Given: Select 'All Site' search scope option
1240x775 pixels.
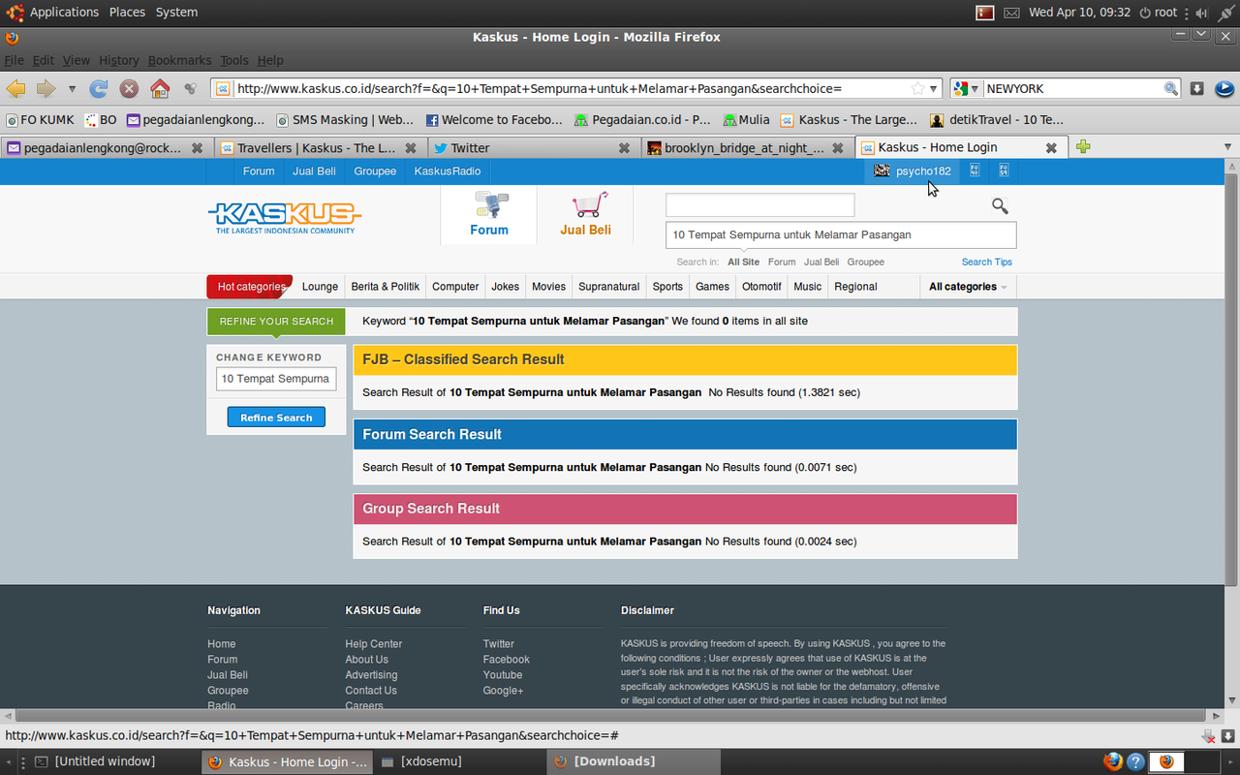Looking at the screenshot, I should tap(743, 262).
